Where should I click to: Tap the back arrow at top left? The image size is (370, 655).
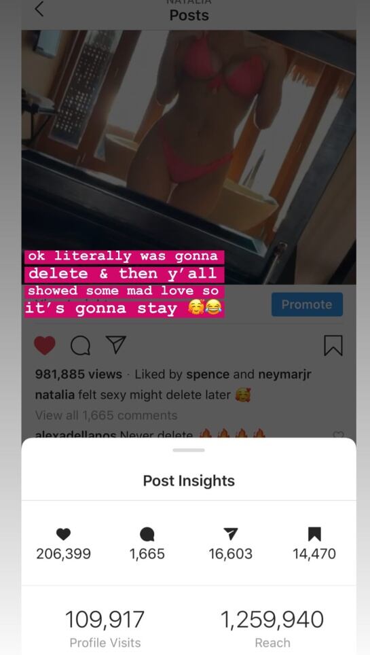pyautogui.click(x=39, y=9)
